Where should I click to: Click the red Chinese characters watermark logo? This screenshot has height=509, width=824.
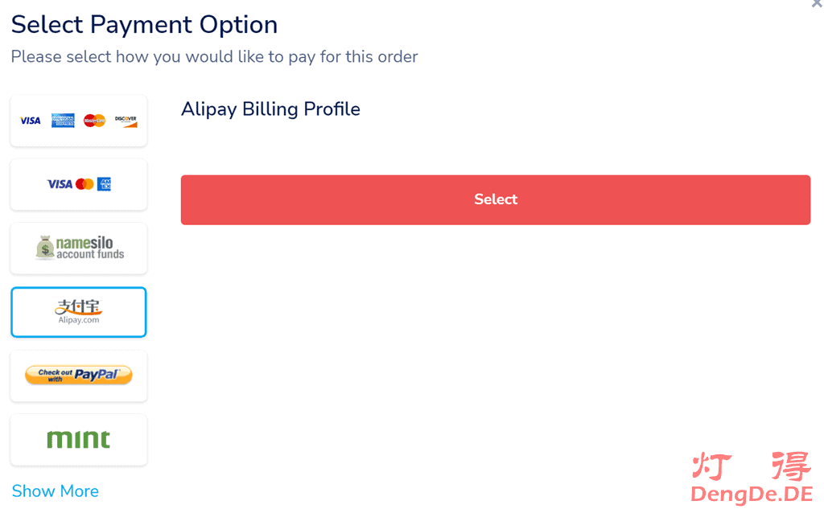point(752,466)
